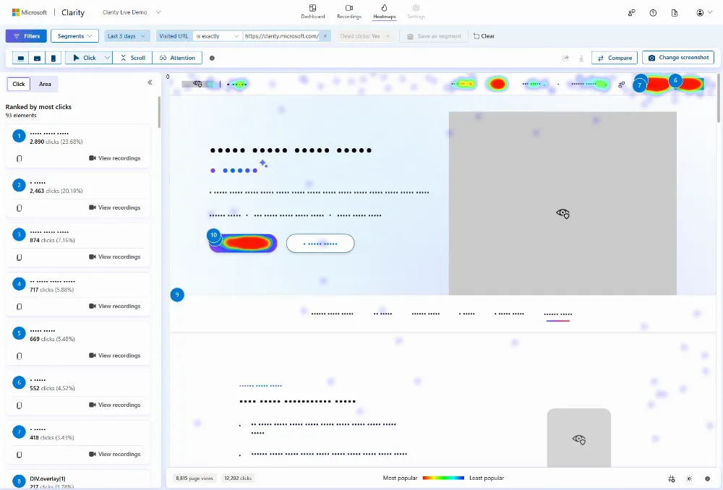Screen dimensions: 723x490
Task: Click heatmap marker number 9
Action: click(177, 295)
